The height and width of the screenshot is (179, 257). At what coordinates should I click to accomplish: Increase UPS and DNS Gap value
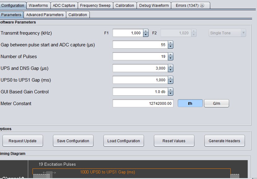pos(171,66)
